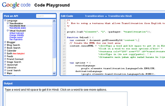Screen dimensions: 165x106
Task: Select the Local Search label
Action: point(14,70)
